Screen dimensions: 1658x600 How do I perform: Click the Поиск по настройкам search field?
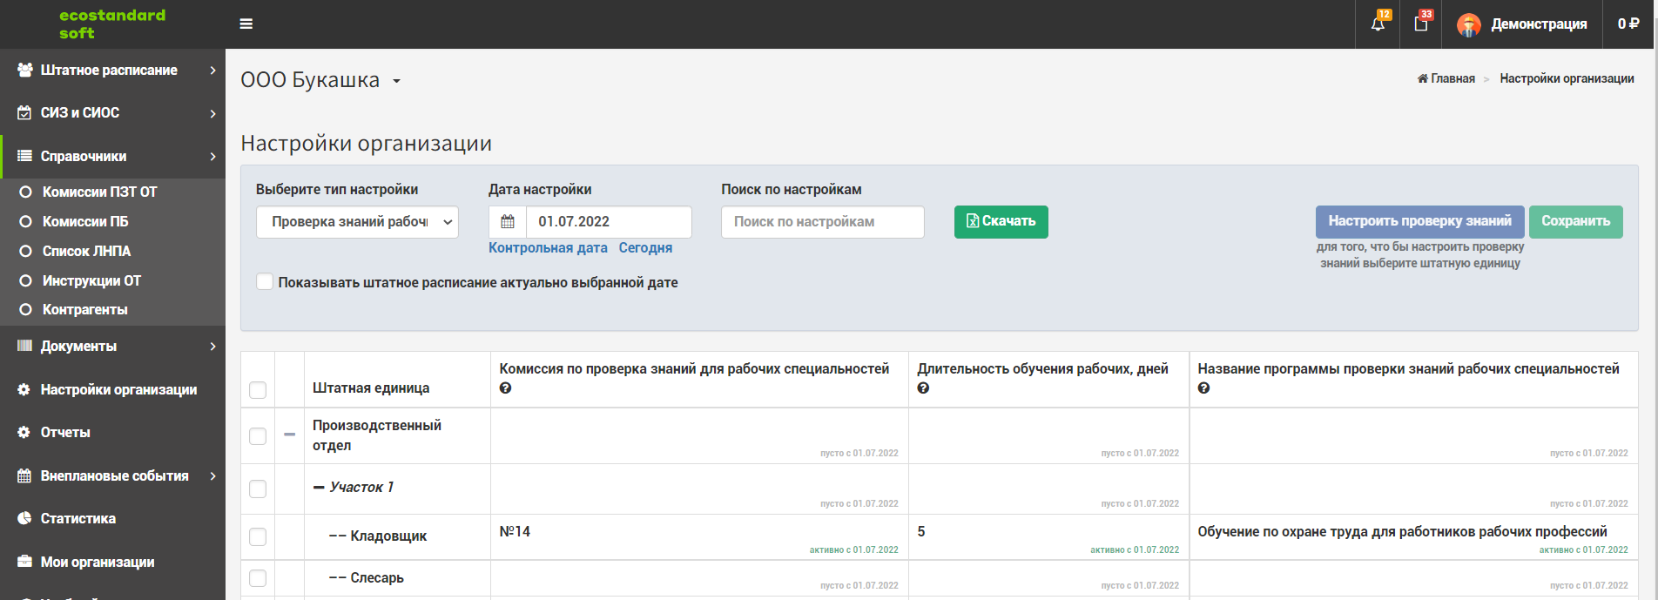[x=823, y=222]
